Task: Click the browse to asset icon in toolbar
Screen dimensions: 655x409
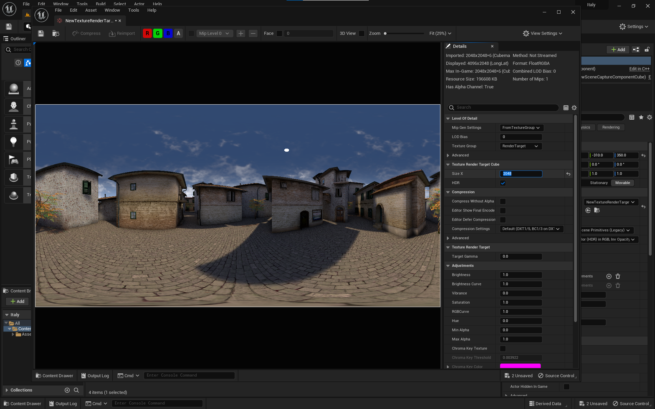Action: click(56, 33)
